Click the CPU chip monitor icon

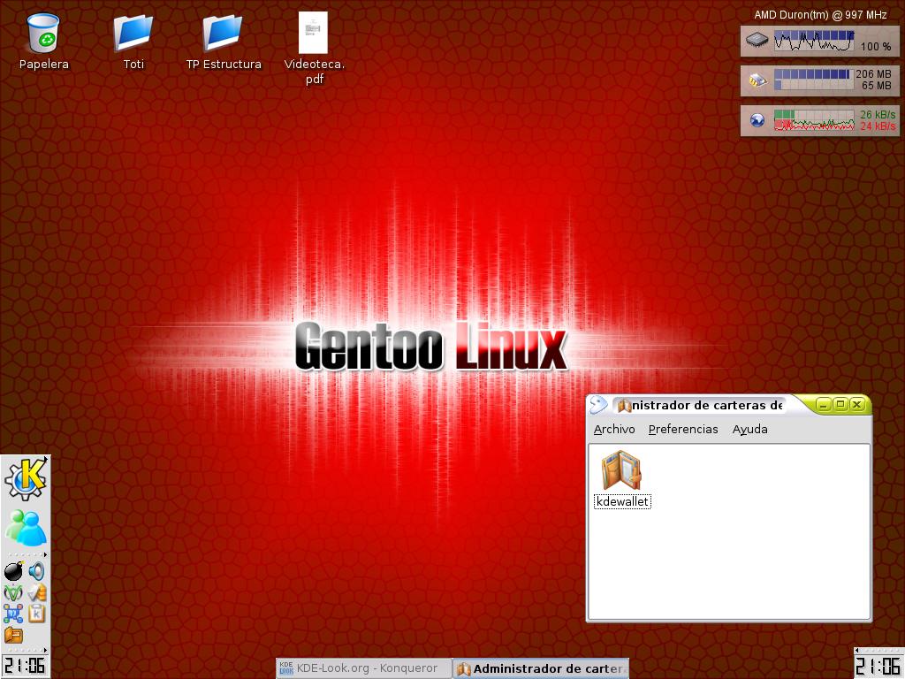pyautogui.click(x=757, y=40)
